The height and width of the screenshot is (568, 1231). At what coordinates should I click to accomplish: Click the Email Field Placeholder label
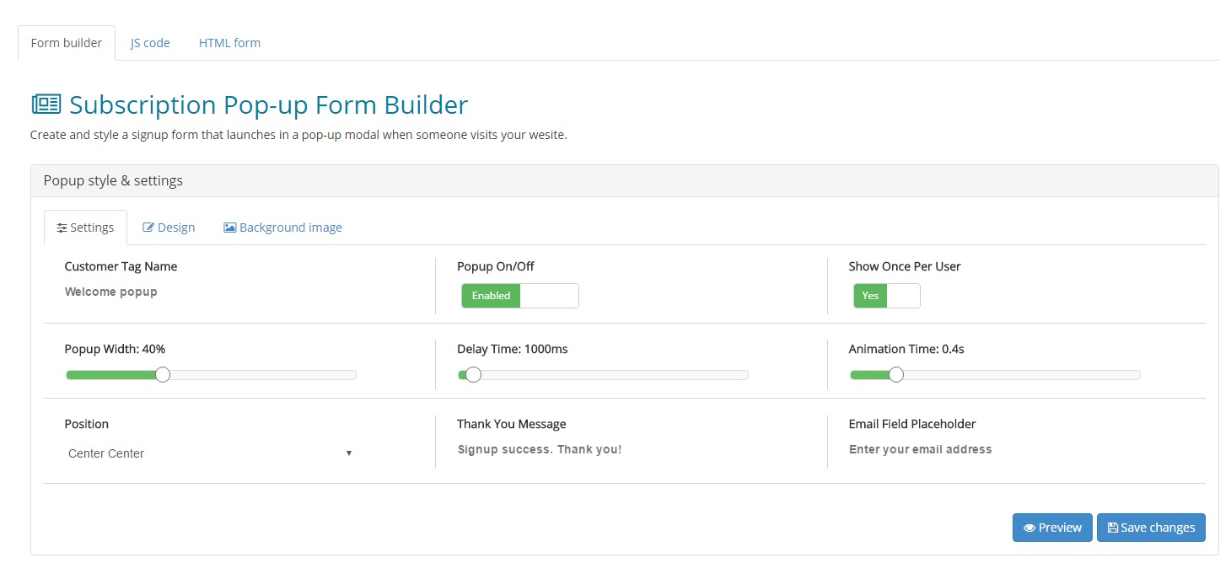click(x=912, y=424)
